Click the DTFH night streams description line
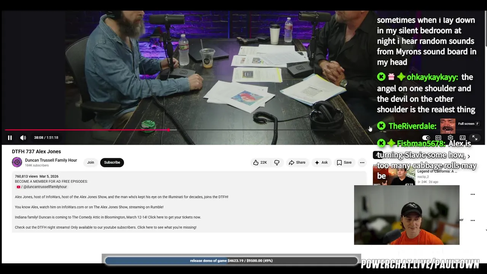 105,227
